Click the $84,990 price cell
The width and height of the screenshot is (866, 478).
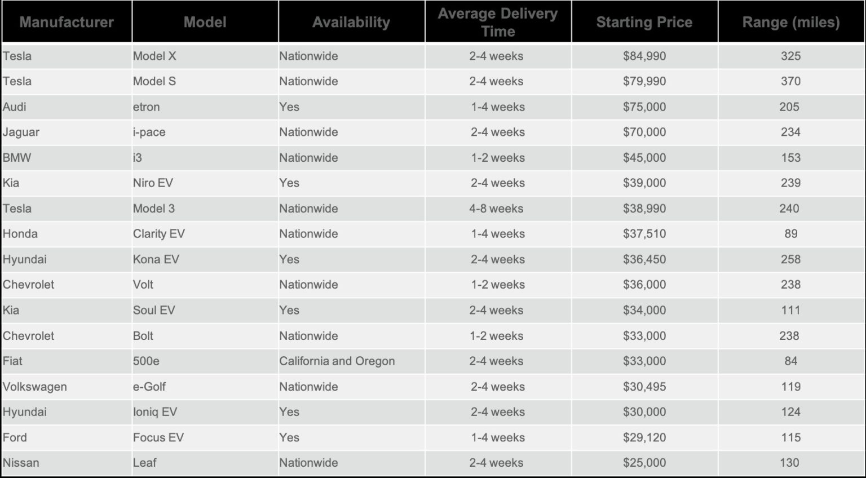coord(644,56)
